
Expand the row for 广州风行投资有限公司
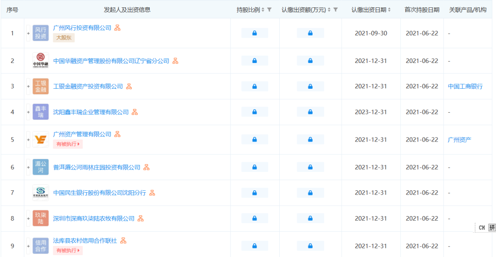click(x=28, y=33)
